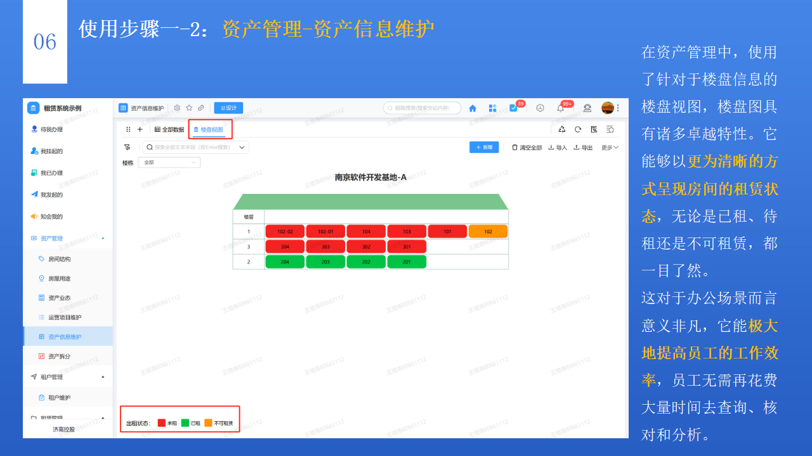Open the recycle bin icon near view toolbar
Viewport: 812px width, 456px height.
click(561, 129)
